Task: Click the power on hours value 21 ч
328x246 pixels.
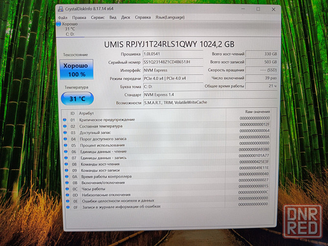Action: pos(262,86)
